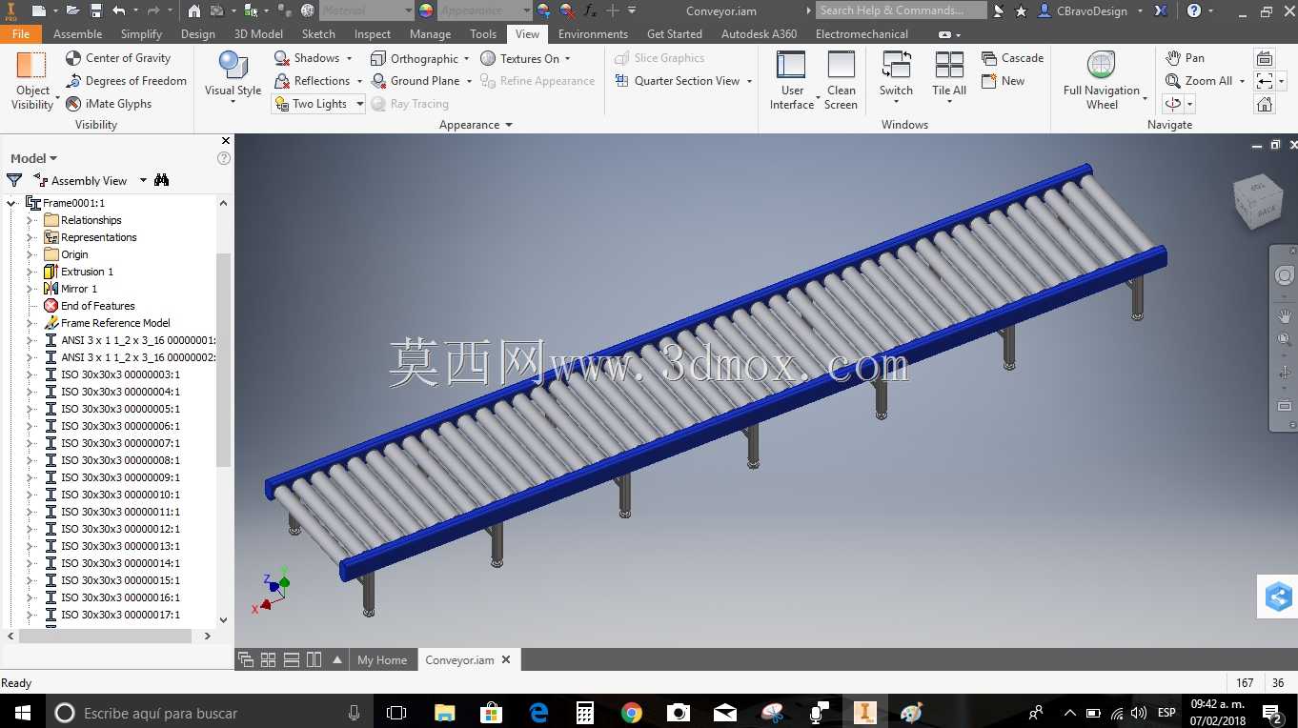Expand the Origin folder node
1298x728 pixels.
(30, 254)
